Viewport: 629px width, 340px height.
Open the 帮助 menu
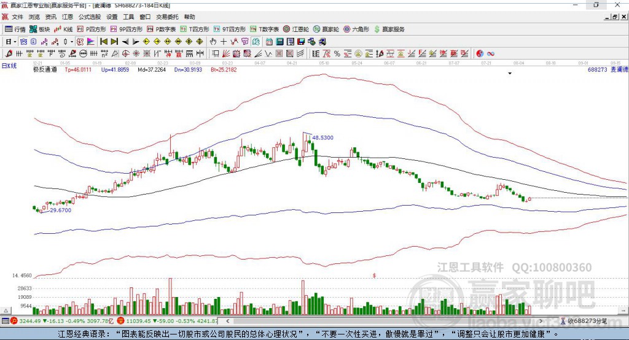[189, 17]
